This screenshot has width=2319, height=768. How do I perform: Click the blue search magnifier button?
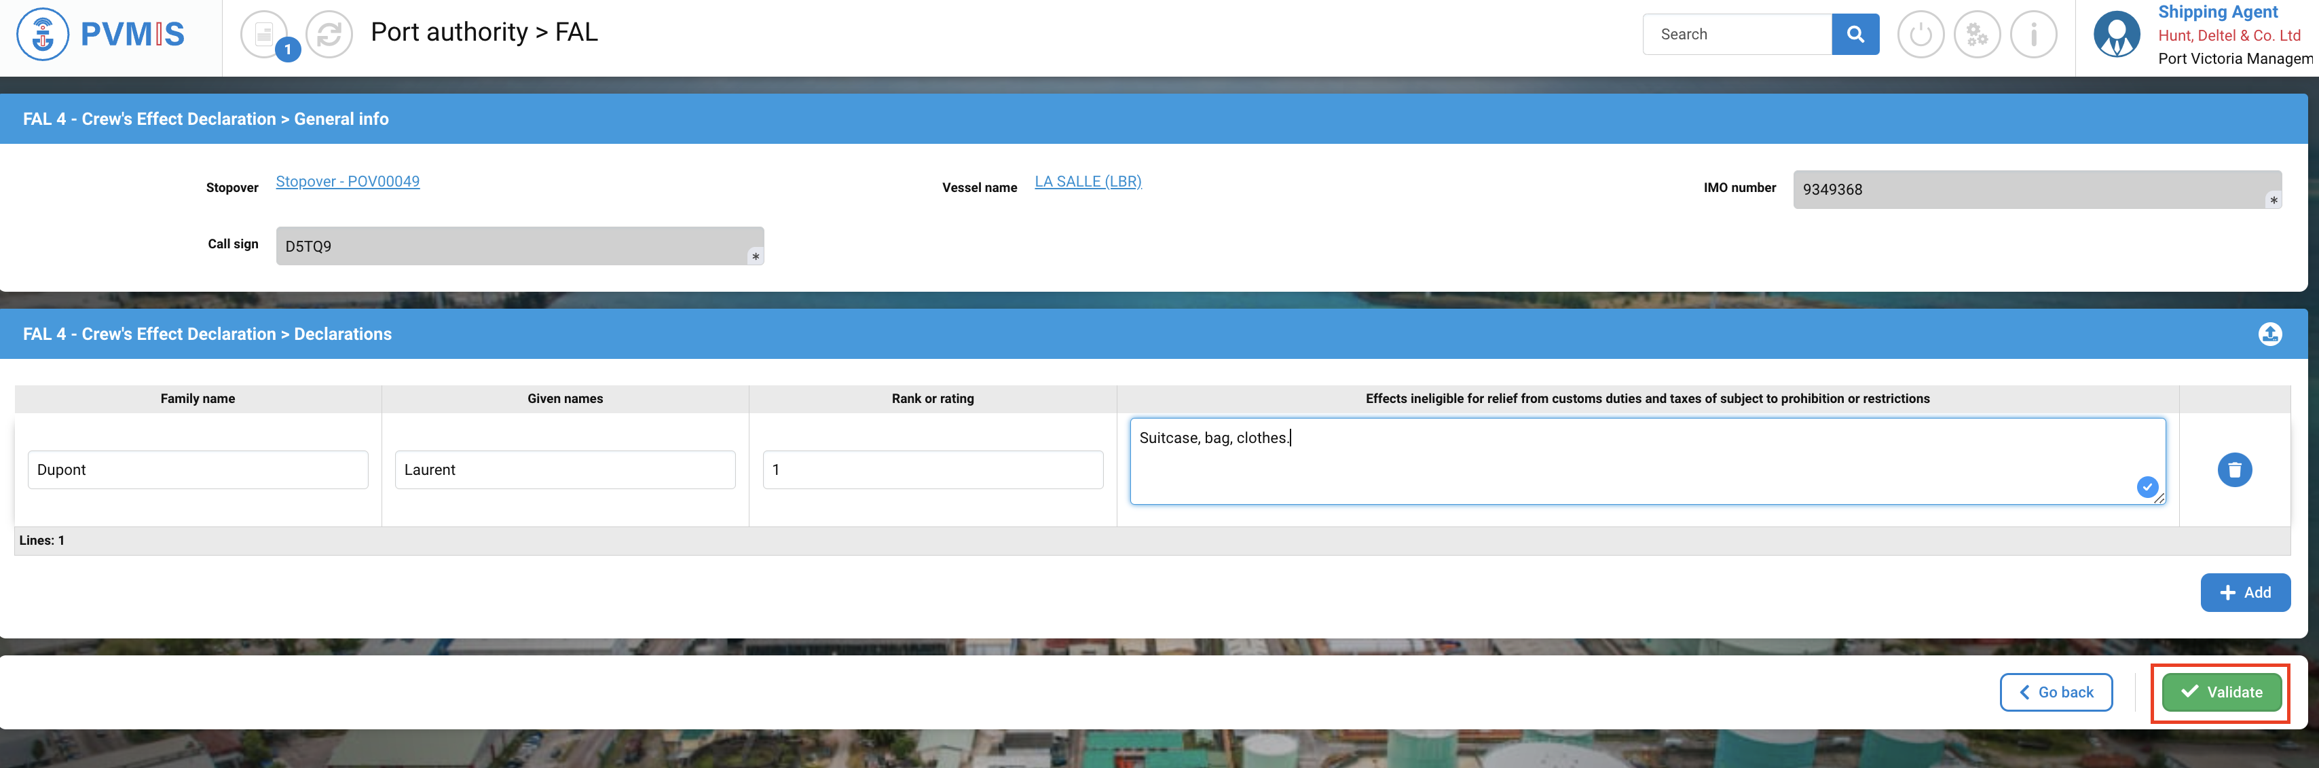[1855, 34]
